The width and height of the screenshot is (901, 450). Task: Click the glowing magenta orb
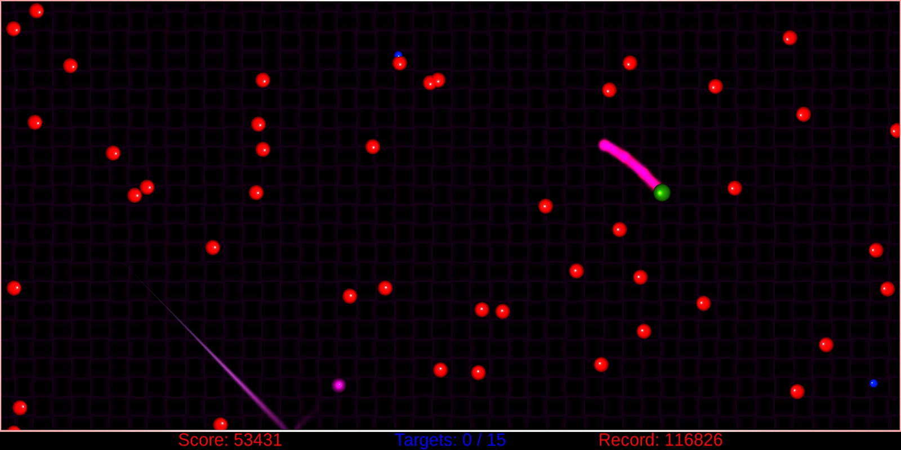coord(338,385)
